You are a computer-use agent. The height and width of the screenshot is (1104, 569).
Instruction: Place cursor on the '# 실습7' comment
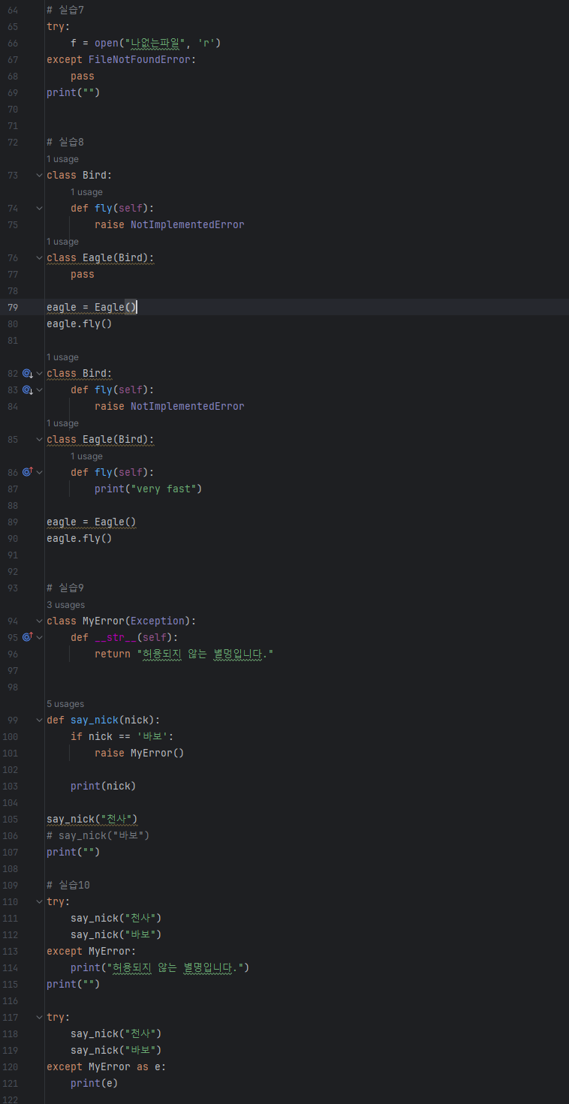coord(65,10)
